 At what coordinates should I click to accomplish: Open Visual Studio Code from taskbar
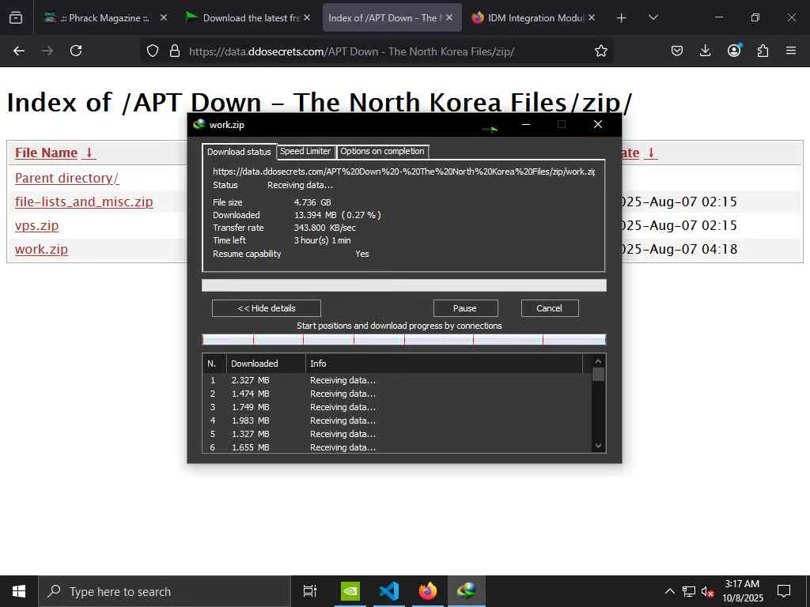389,591
